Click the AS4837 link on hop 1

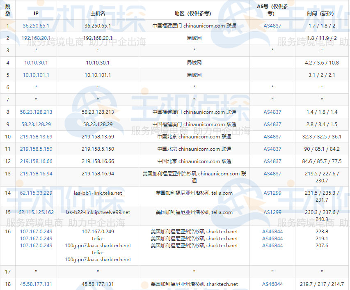272,25
